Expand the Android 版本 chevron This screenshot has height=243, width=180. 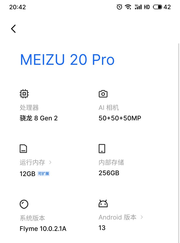pyautogui.click(x=142, y=217)
